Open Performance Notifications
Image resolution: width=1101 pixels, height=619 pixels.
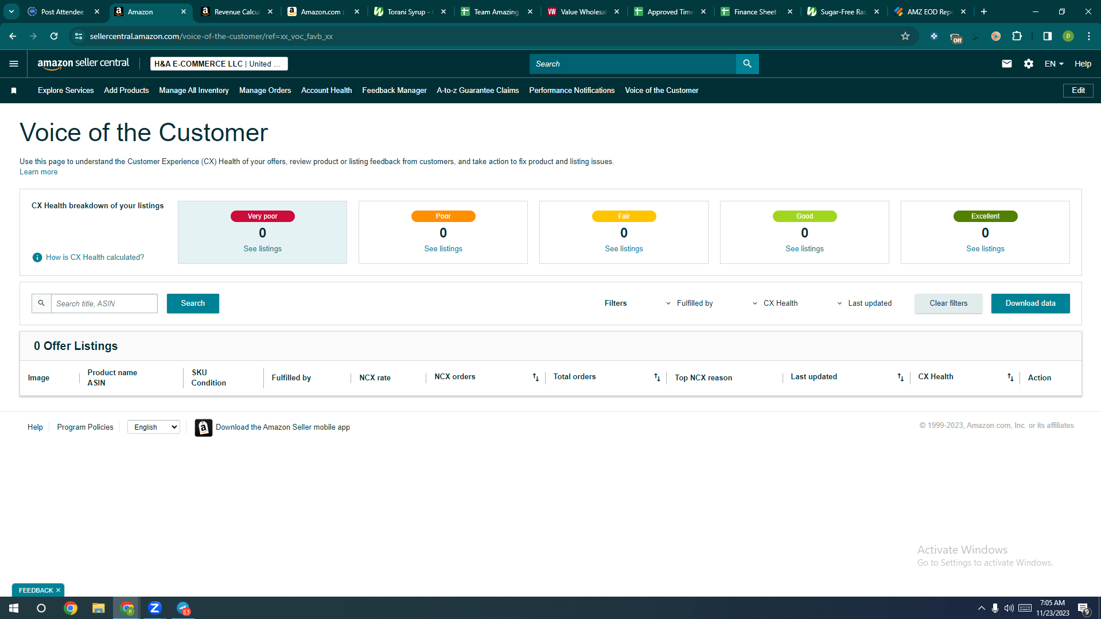tap(571, 91)
